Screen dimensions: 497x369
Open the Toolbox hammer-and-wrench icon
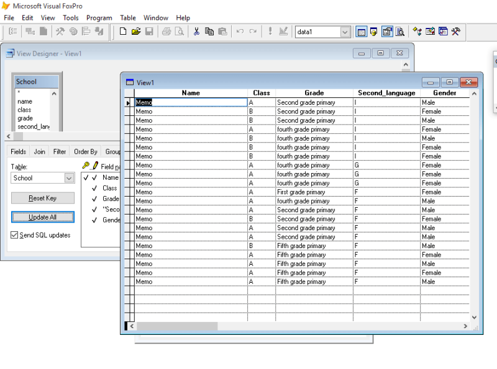(x=456, y=32)
